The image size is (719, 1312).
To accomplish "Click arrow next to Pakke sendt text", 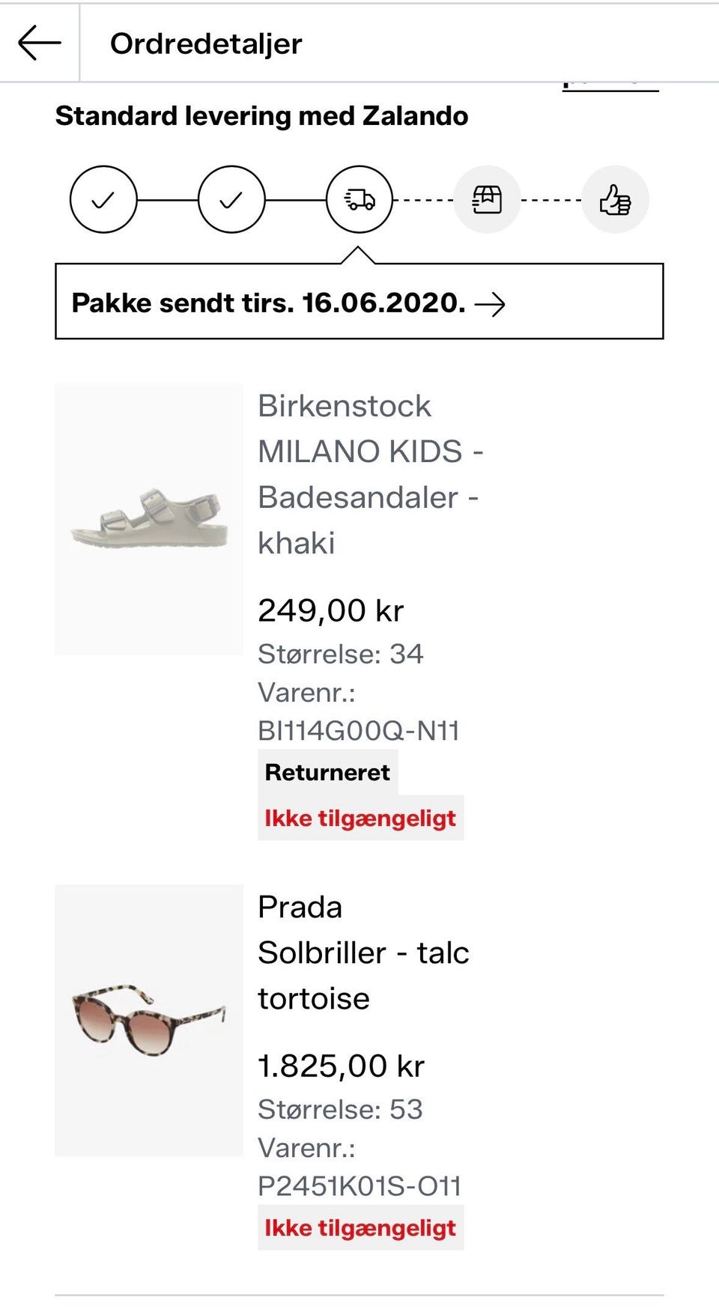I will point(491,304).
